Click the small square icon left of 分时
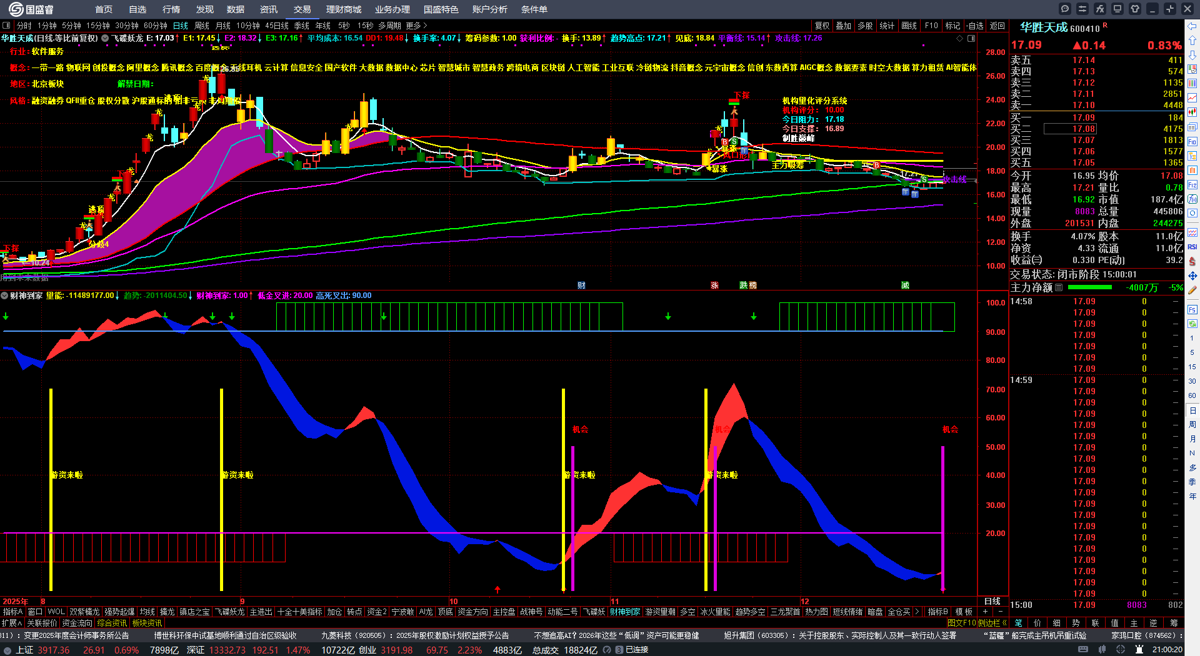The width and height of the screenshot is (1200, 656). pos(6,26)
